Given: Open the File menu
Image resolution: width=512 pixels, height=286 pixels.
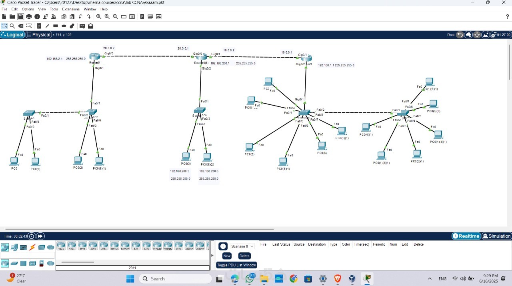Looking at the screenshot, I should click(x=4, y=9).
